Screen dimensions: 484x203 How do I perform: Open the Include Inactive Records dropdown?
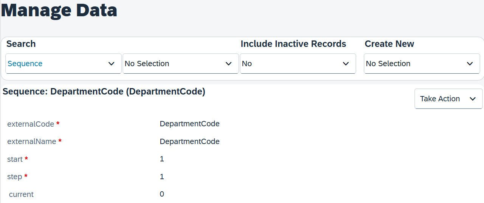click(298, 64)
